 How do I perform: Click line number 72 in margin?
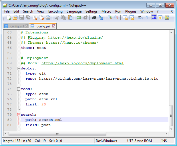[x=9, y=79]
